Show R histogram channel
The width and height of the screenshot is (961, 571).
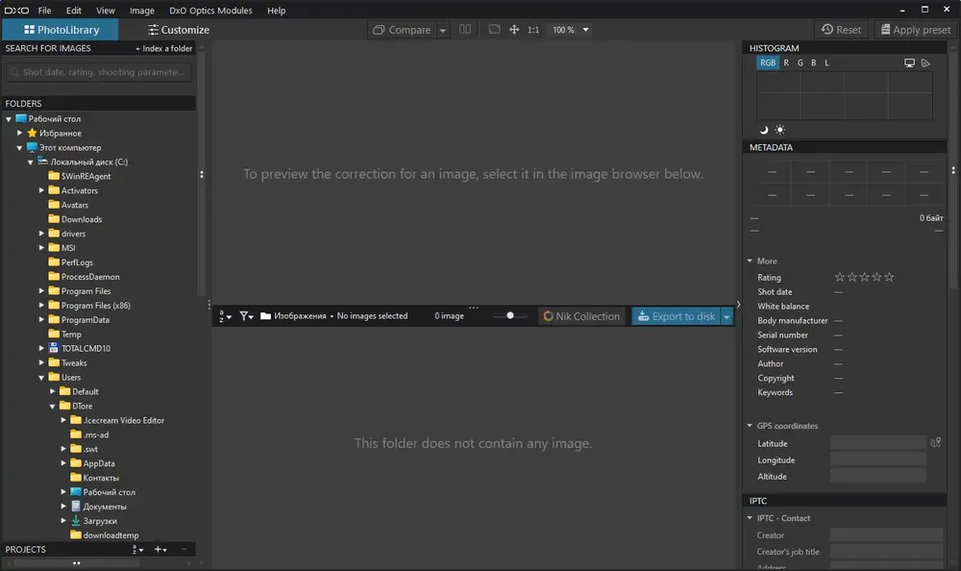[786, 62]
